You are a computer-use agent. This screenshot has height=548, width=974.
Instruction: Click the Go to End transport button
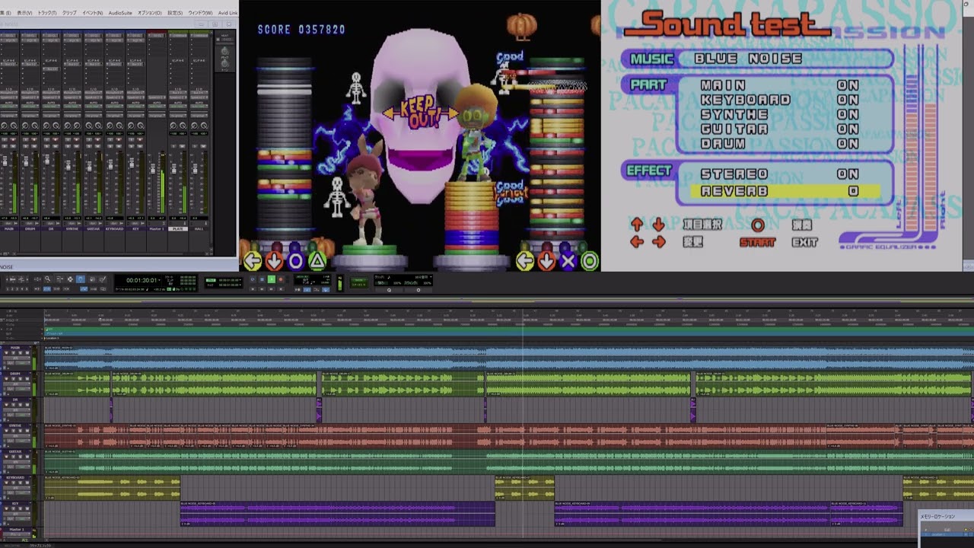pos(281,288)
